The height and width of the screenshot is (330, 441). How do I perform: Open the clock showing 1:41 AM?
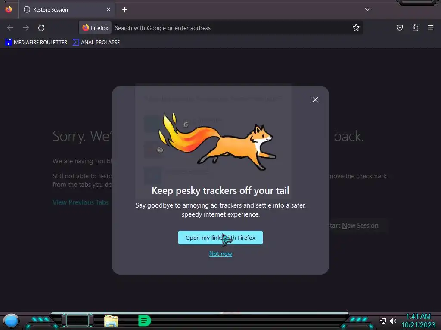(x=418, y=321)
